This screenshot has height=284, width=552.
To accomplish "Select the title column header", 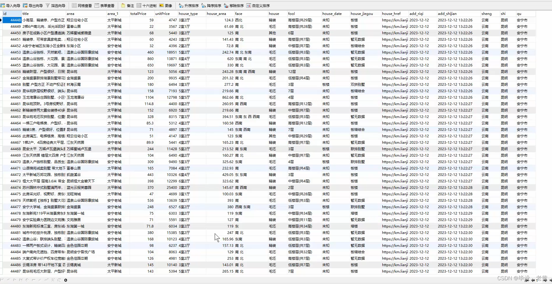I will (x=44, y=13).
